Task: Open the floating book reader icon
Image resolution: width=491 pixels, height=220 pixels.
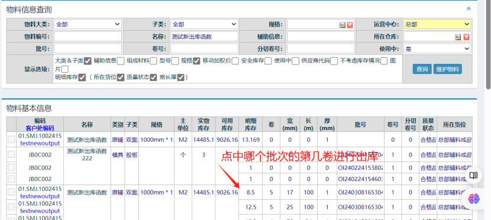Action: click(473, 175)
